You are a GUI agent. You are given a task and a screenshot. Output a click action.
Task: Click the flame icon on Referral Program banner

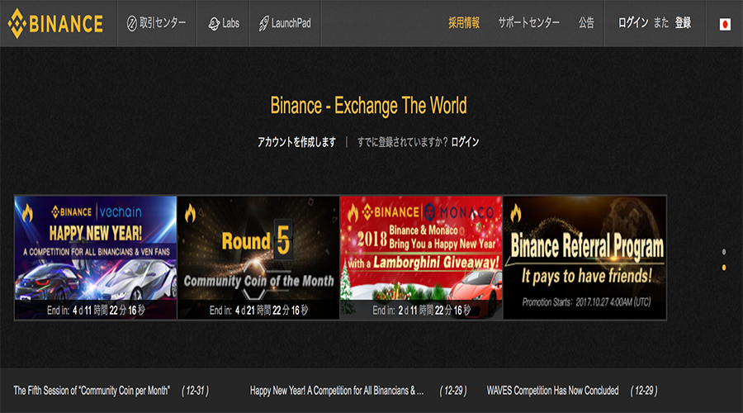click(x=515, y=213)
